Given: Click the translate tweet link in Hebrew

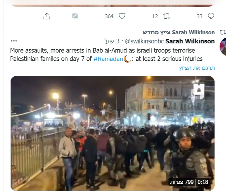Looking at the screenshot, I should [x=197, y=68].
